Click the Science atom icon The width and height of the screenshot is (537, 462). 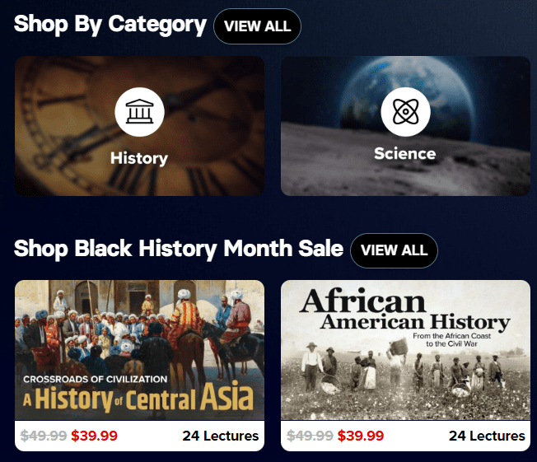405,112
